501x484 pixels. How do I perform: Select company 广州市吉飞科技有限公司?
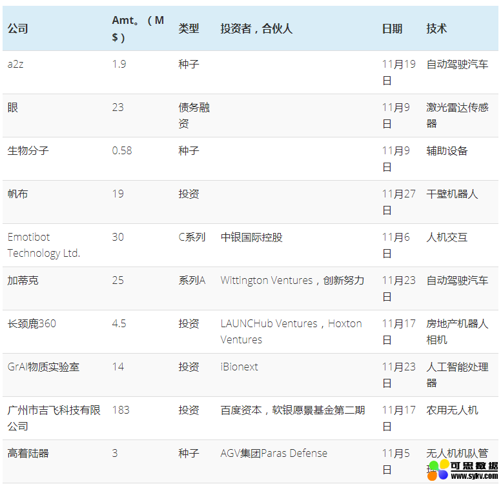click(54, 418)
